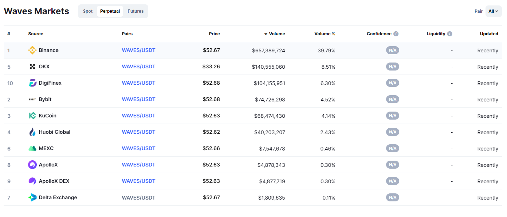Open DigiFinex WAVES/USDT pair link
Screen dimensions: 507x217
coord(138,83)
